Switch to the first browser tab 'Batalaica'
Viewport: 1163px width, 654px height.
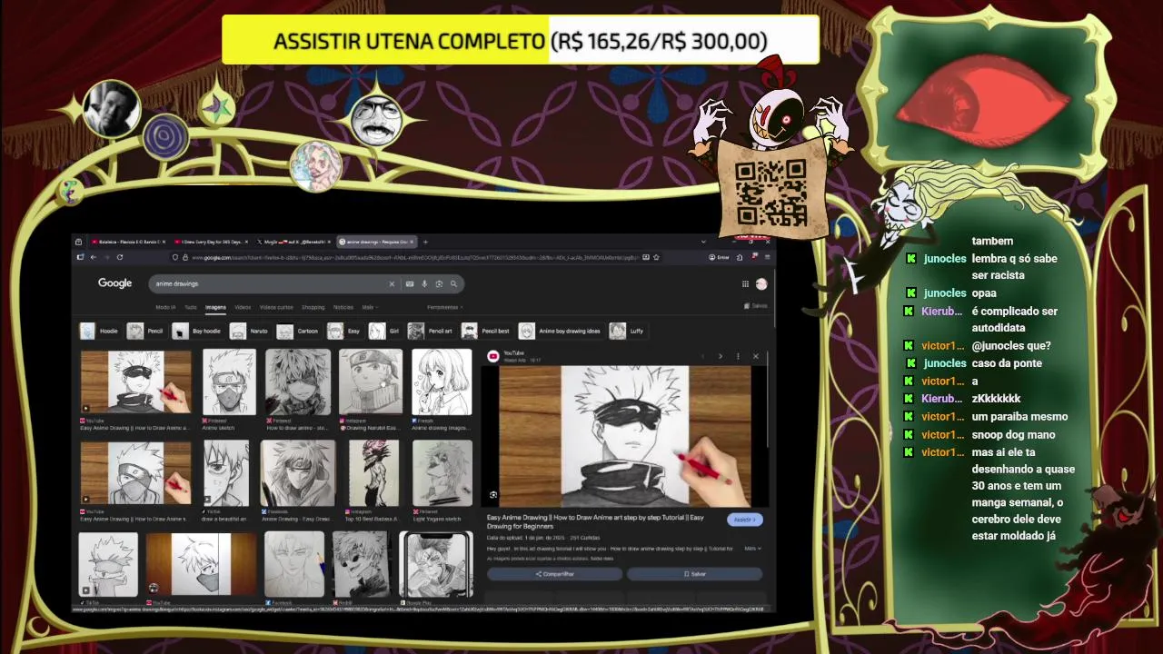click(127, 242)
